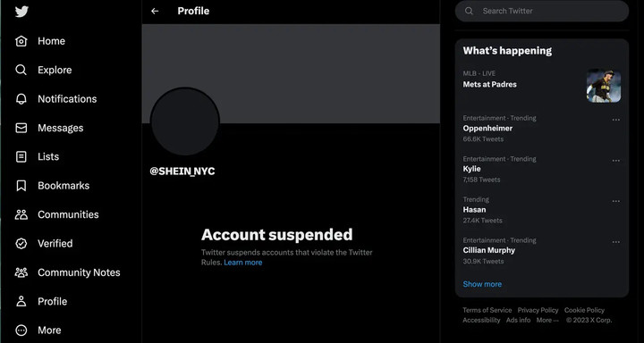Open Mets at Padres game thumbnail
This screenshot has width=644, height=343.
(x=604, y=86)
